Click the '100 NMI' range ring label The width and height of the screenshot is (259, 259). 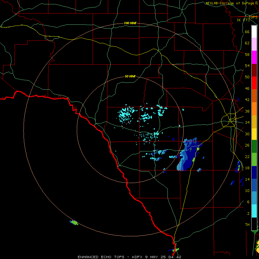pos(130,23)
